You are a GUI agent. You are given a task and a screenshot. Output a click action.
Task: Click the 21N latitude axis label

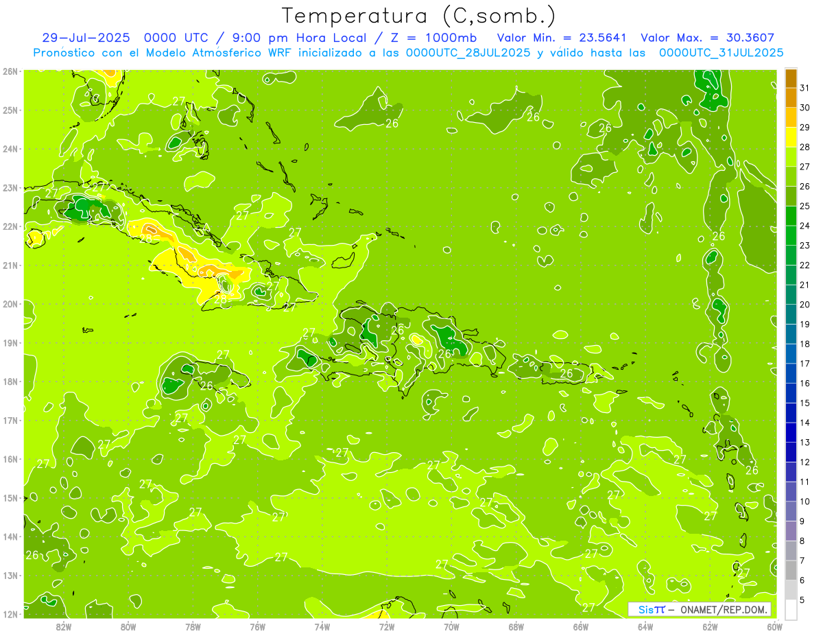click(10, 265)
